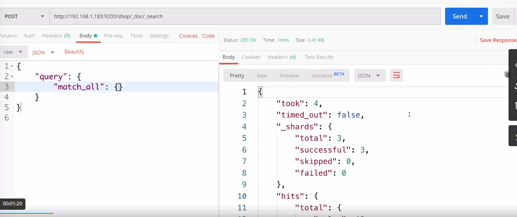Open the Params tab
This screenshot has height=217, width=517.
[x=8, y=36]
